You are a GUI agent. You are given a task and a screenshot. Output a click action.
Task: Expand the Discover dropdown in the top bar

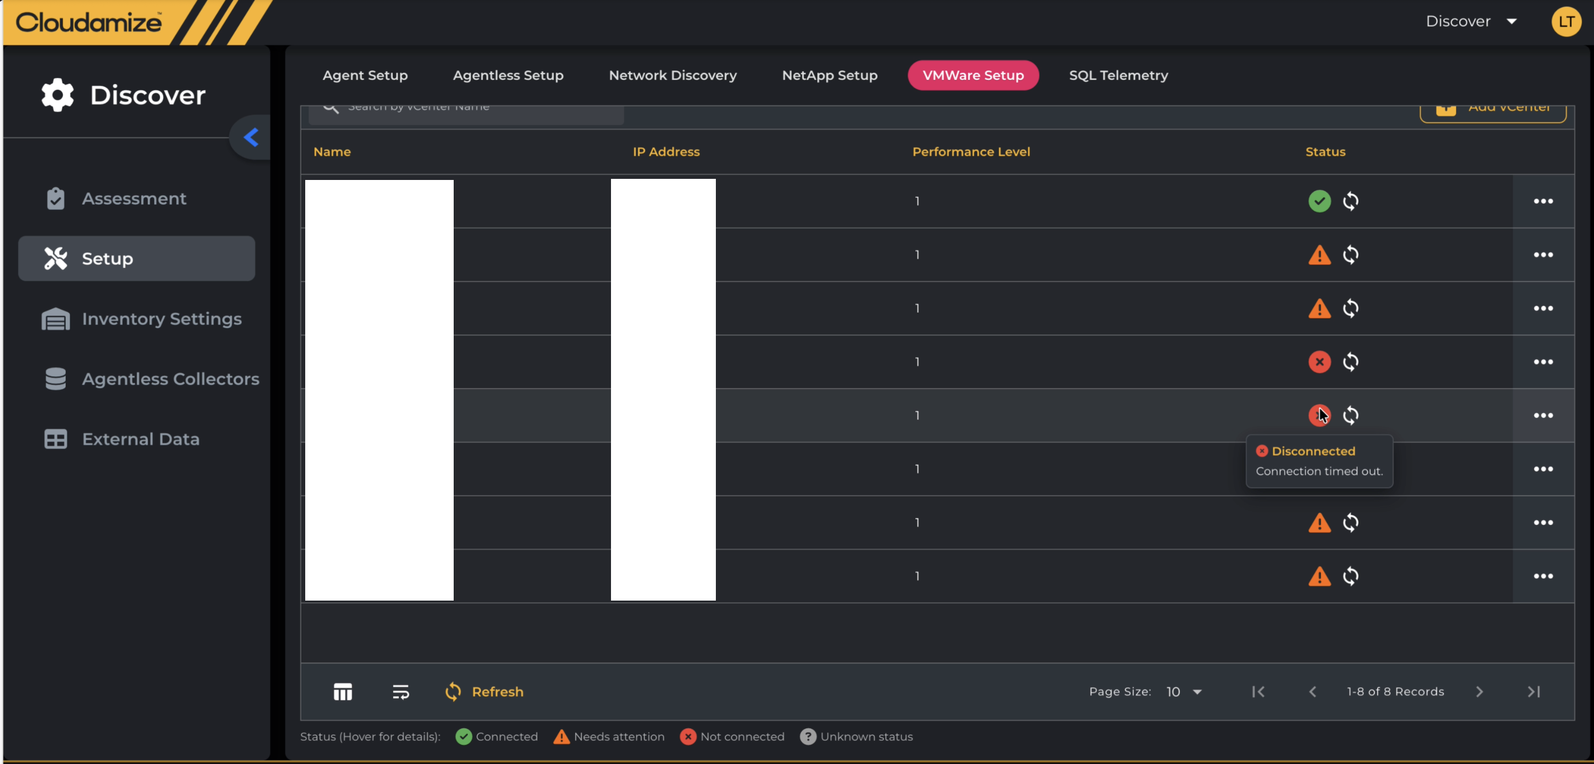point(1471,21)
